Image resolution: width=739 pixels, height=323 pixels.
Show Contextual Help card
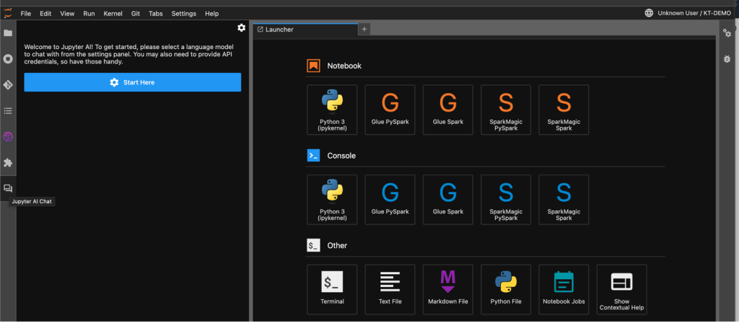(x=621, y=290)
